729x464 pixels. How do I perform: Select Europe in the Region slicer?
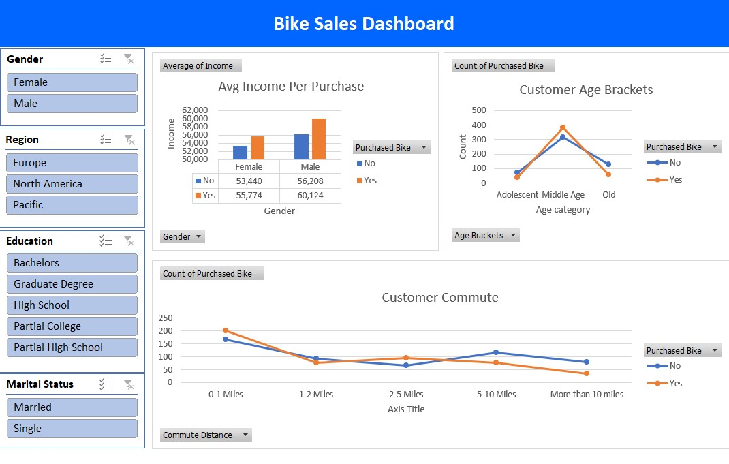click(72, 162)
